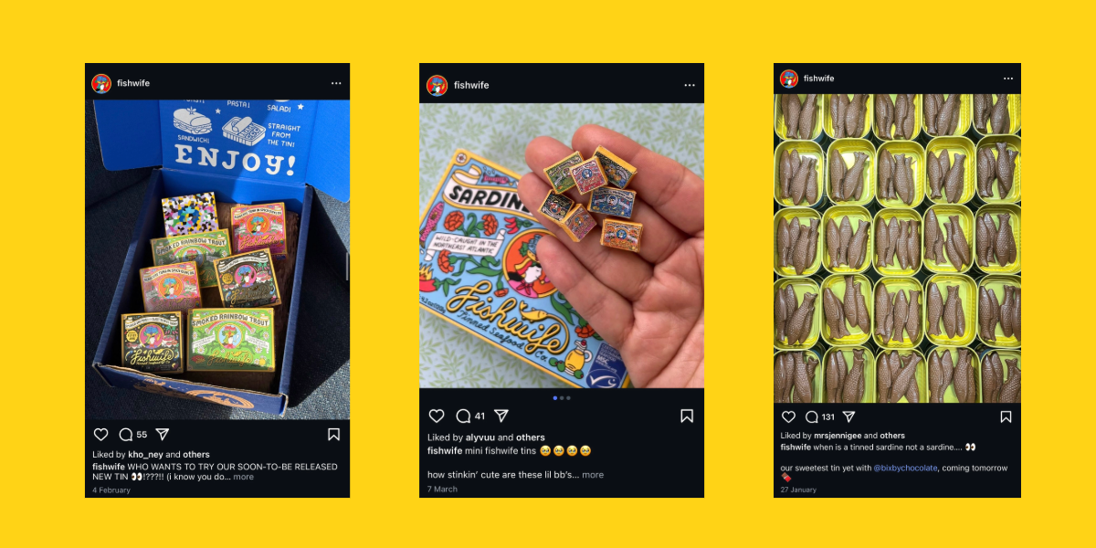Viewport: 1096px width, 548px height.
Task: Share the rainbow trout box post
Action: click(163, 435)
